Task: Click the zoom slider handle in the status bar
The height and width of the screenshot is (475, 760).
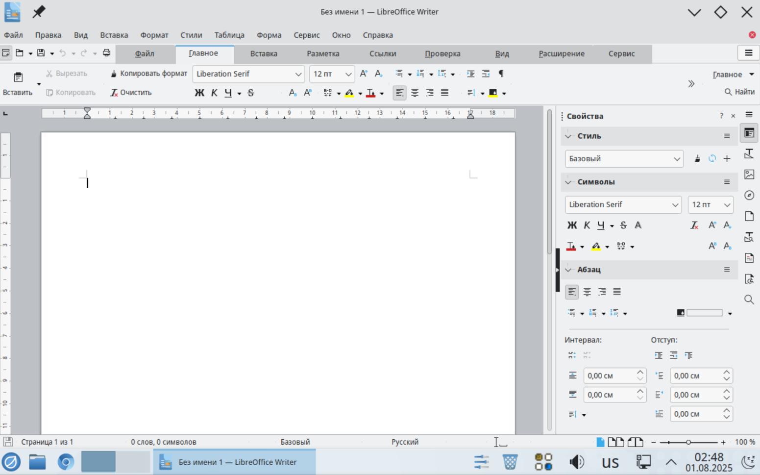Action: [x=688, y=442]
